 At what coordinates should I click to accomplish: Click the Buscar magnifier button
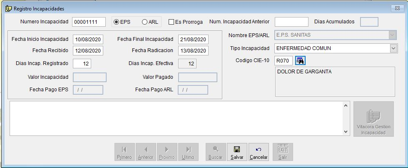click(216, 152)
